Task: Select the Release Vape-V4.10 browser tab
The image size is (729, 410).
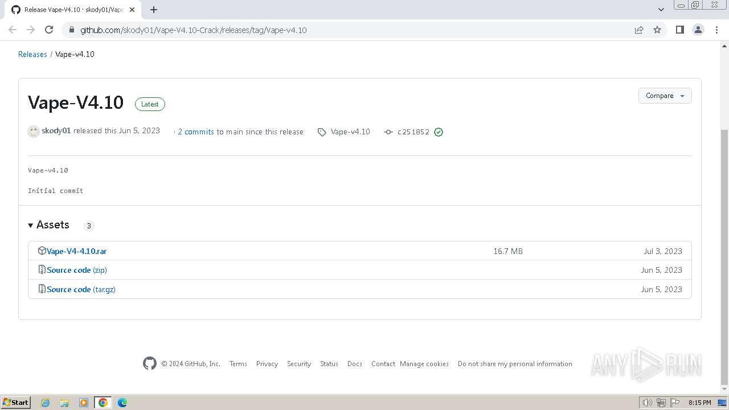Action: tap(73, 10)
